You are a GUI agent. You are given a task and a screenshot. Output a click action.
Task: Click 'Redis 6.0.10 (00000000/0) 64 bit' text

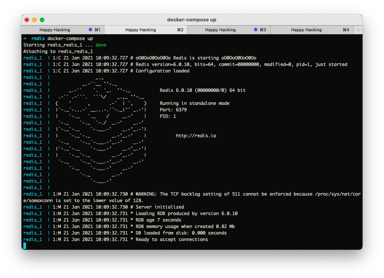(x=203, y=90)
